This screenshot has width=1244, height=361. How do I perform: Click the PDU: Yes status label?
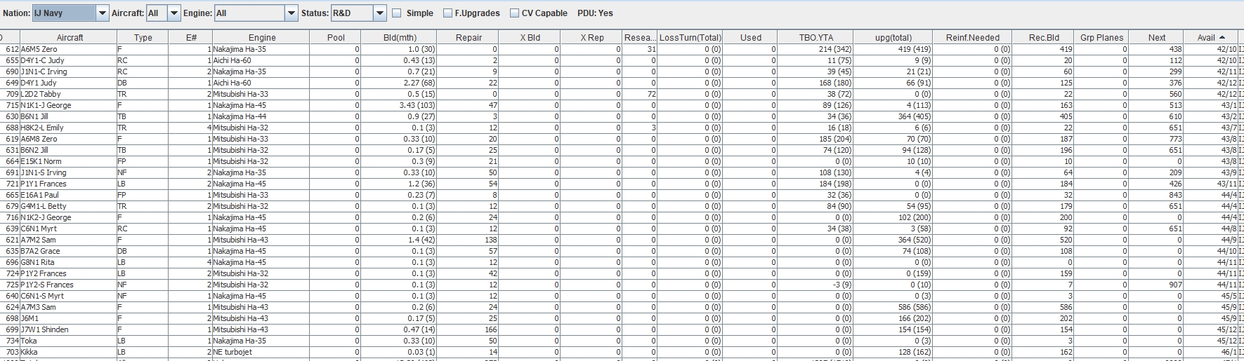click(595, 13)
